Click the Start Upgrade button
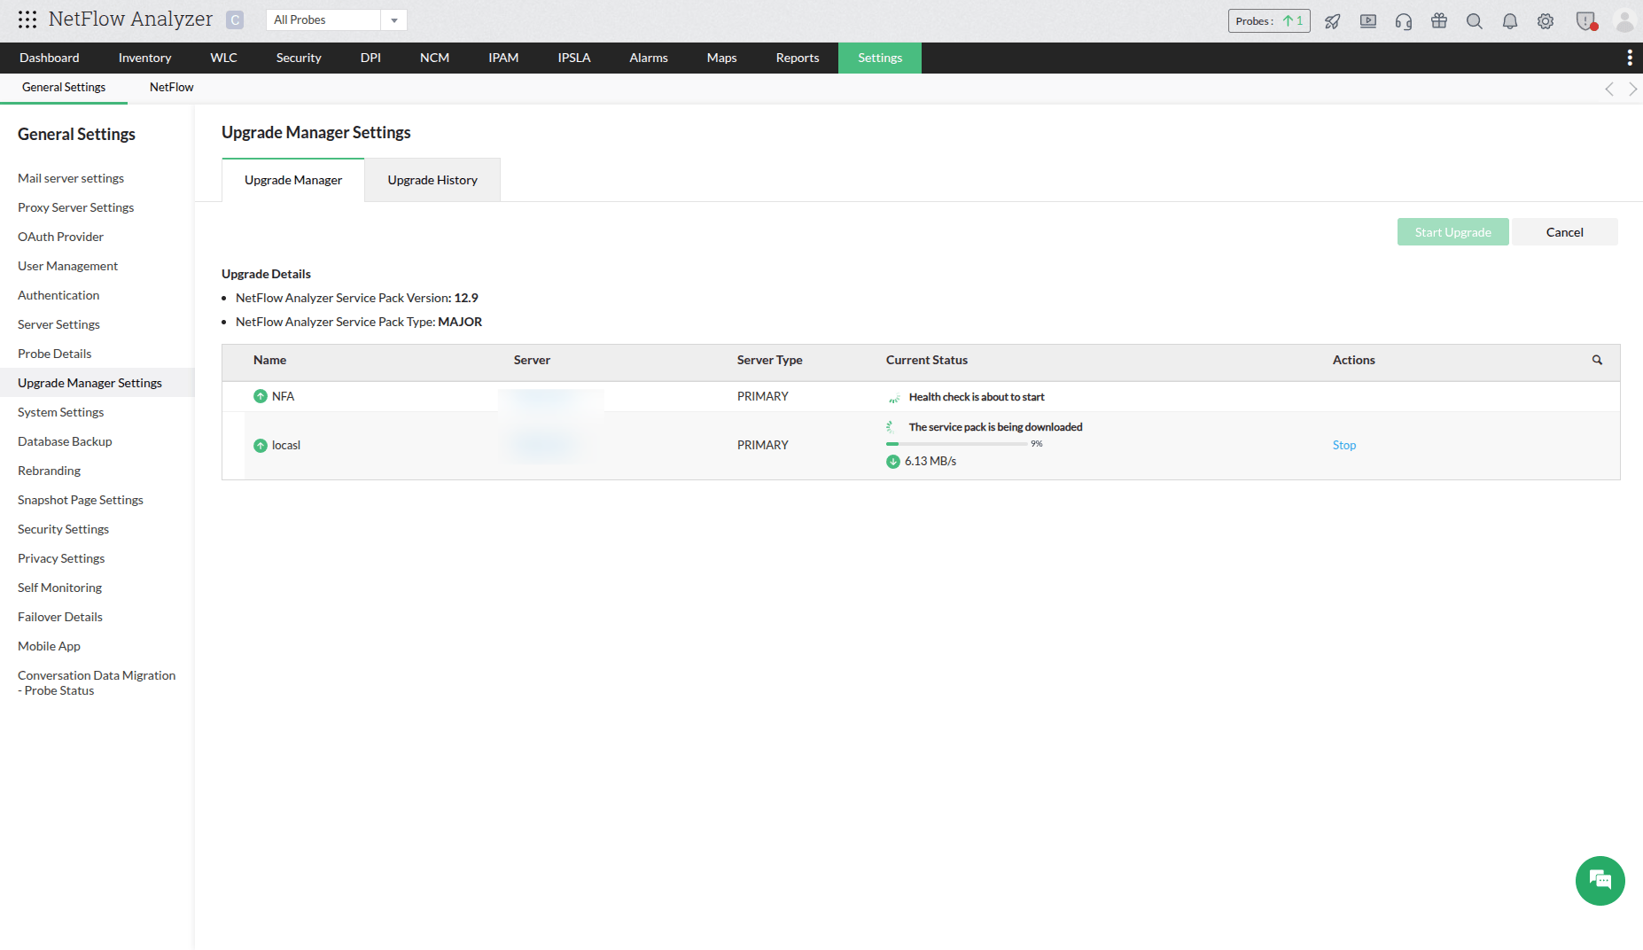1643x950 pixels. (1453, 232)
